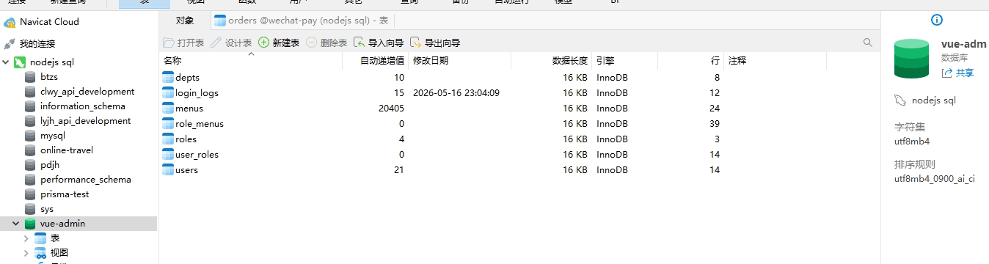989x264 pixels.
Task: Click the Navicat Cloud icon in the sidebar
Action: pos(10,22)
